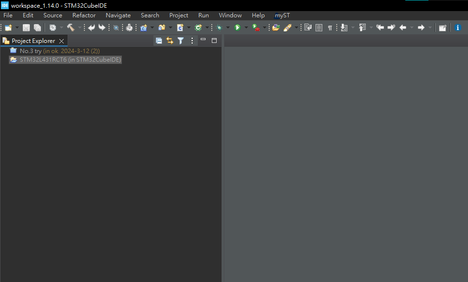Click the Collapse All icon in Project Explorer

[x=159, y=40]
